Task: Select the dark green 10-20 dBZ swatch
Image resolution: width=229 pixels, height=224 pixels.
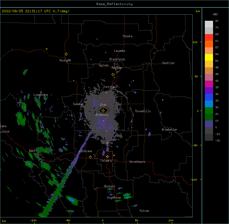Action: (209, 117)
